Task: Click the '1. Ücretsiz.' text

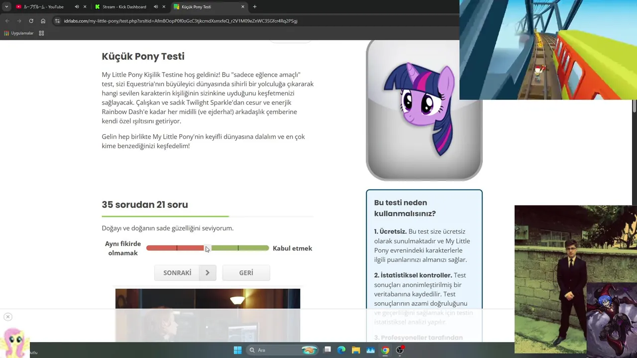Action: coord(391,231)
